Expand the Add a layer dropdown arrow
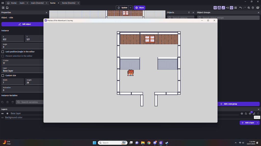The height and width of the screenshot is (146, 261). tap(258, 123)
